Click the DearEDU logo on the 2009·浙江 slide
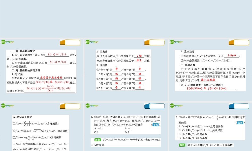 pos(176,106)
